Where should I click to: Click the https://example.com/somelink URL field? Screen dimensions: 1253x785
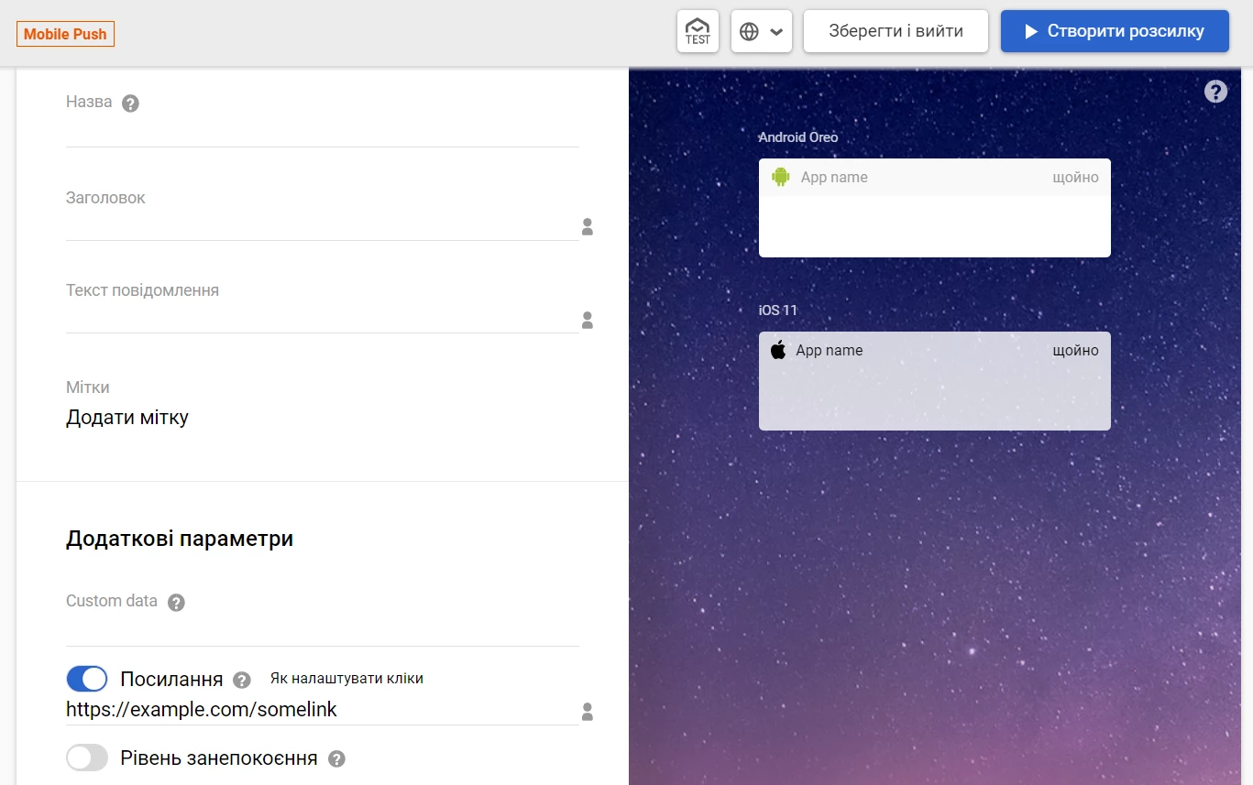click(323, 710)
